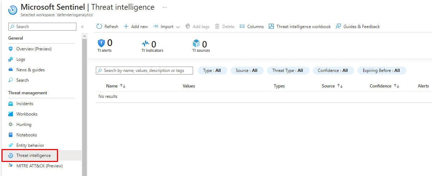Open Expiring Before filter

(x=382, y=71)
